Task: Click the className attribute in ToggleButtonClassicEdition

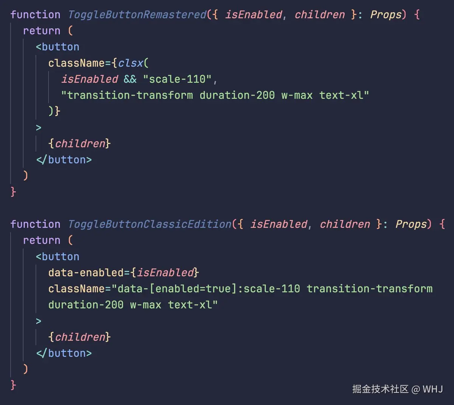Action: 76,289
